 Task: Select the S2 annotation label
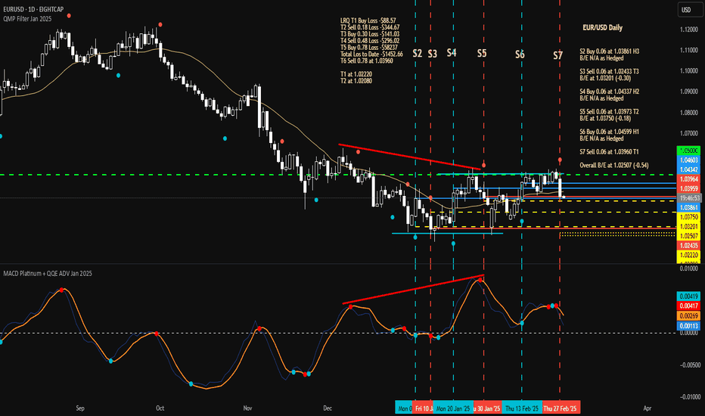418,54
